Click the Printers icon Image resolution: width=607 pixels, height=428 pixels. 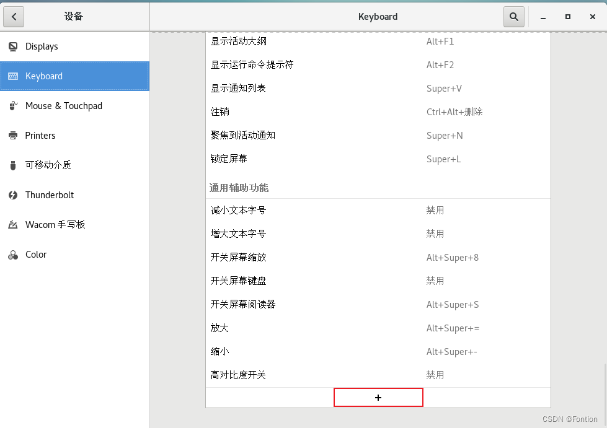click(x=13, y=136)
